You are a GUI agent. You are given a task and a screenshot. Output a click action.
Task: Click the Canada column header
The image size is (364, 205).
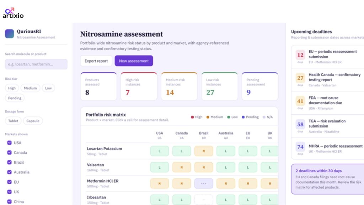[182, 135]
